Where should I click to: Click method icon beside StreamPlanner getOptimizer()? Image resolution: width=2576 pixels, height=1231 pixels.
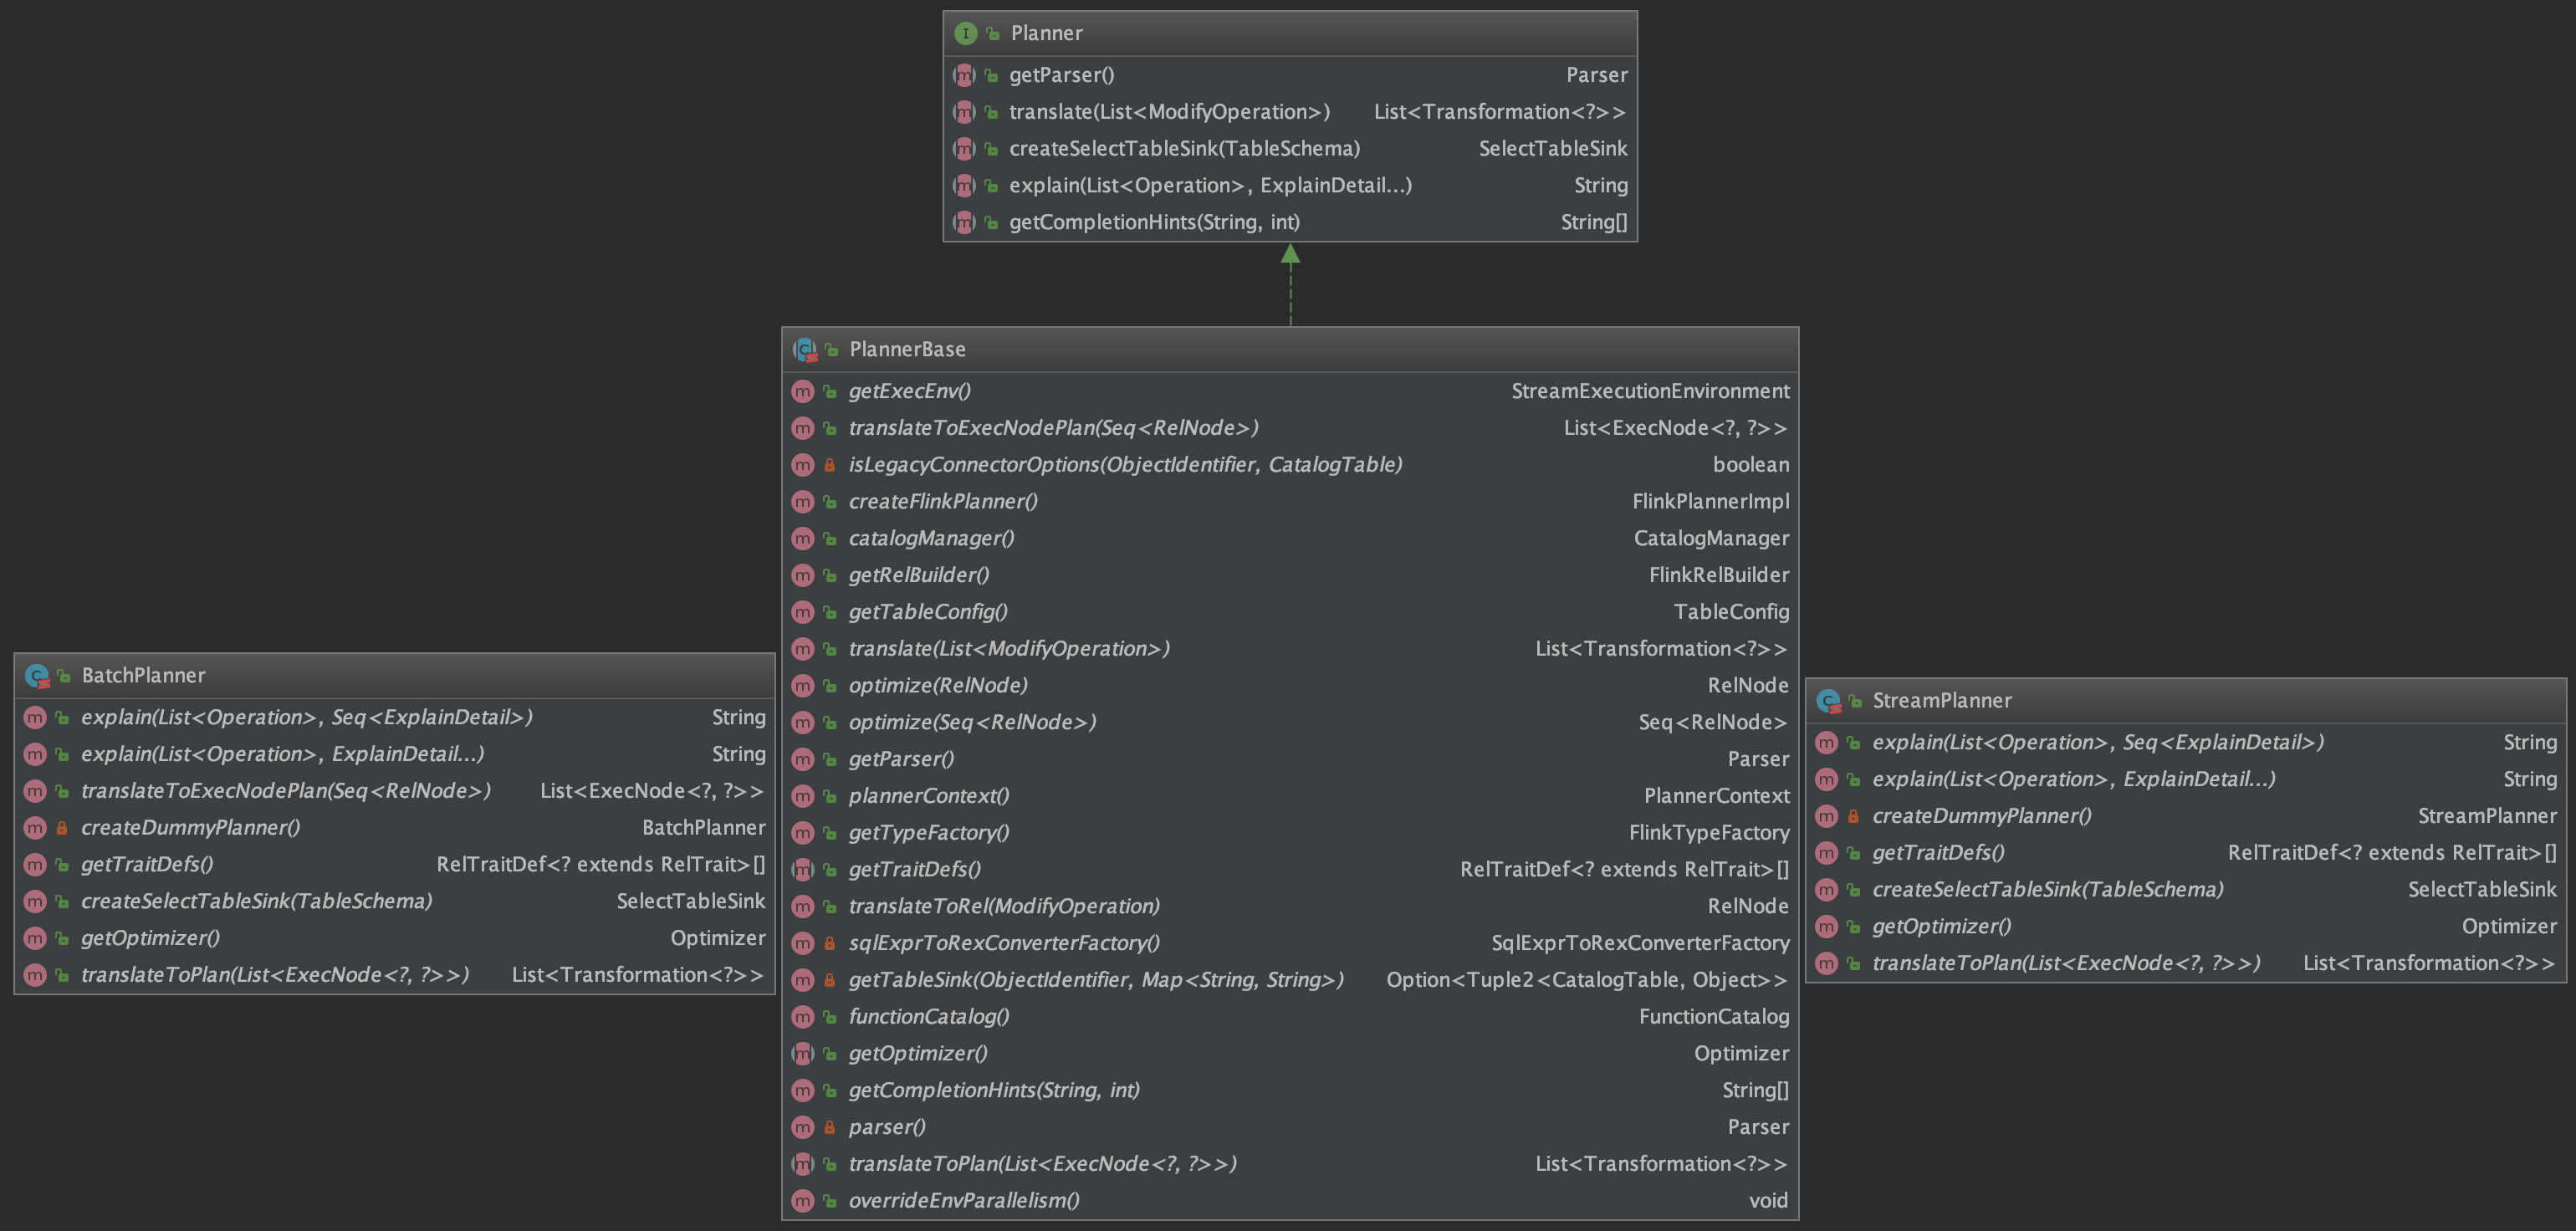[1826, 927]
